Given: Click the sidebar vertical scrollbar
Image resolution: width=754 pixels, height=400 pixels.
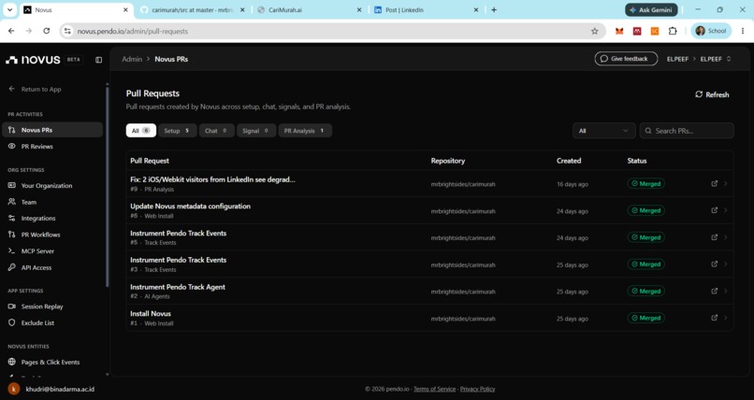Looking at the screenshot, I should pos(108,187).
